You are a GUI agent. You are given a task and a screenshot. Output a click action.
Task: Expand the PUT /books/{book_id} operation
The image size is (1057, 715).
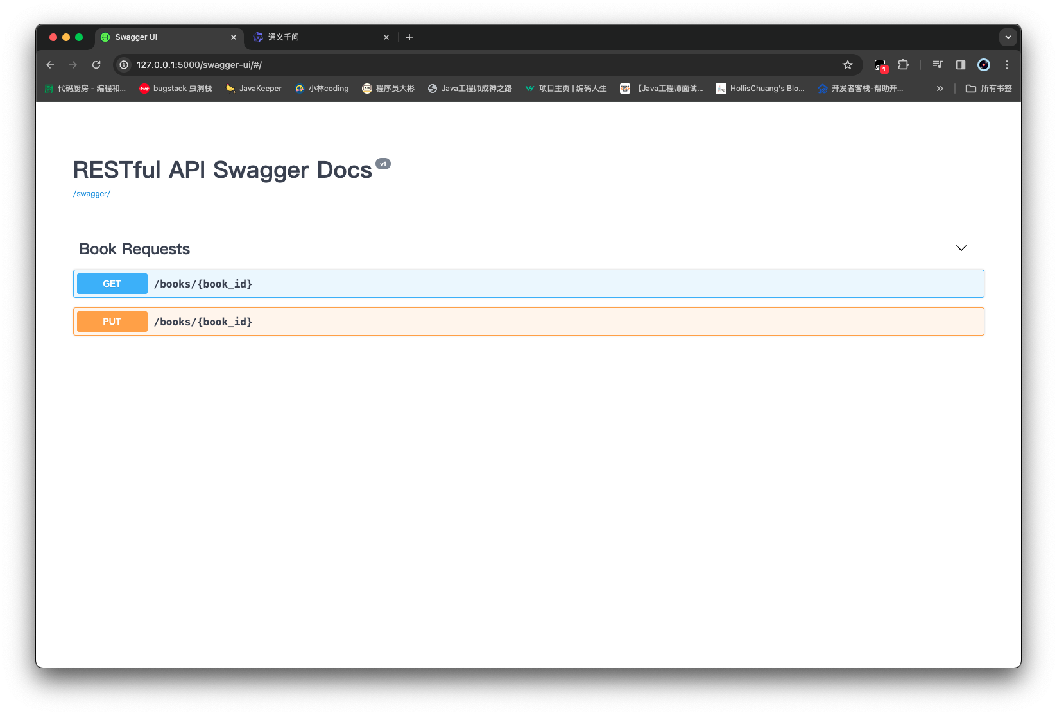pos(529,322)
